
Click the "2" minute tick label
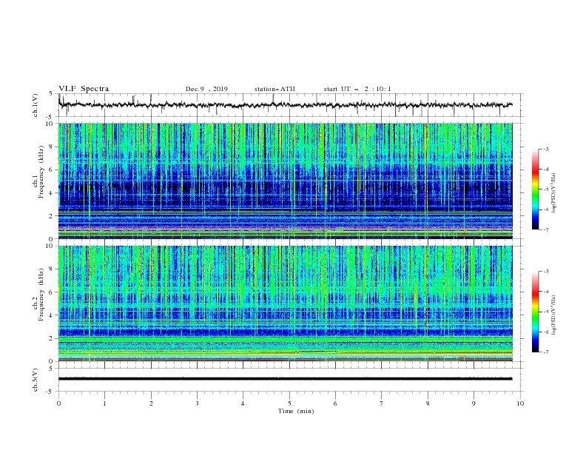point(151,403)
